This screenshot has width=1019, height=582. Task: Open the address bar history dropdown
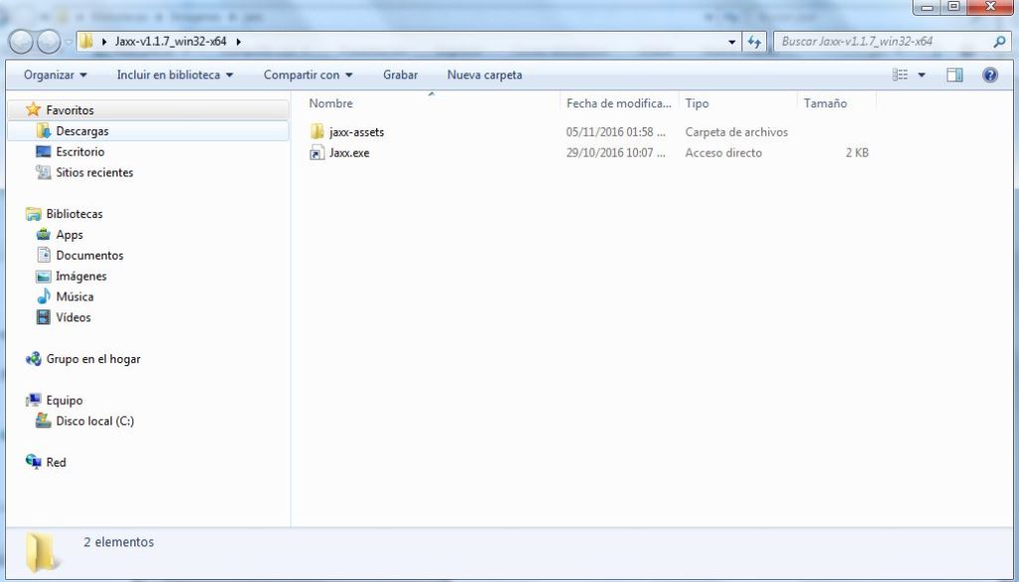pyautogui.click(x=731, y=42)
